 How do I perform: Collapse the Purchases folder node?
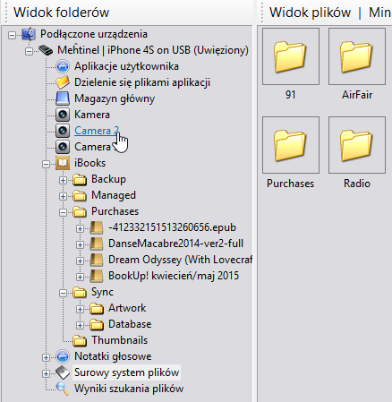coord(63,212)
